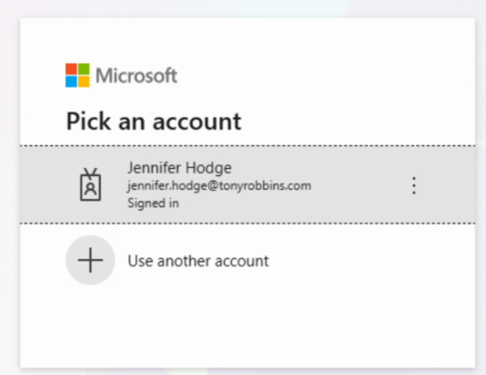
Task: Click the ID badge icon beside Jennifer Hodge
Action: coord(91,185)
